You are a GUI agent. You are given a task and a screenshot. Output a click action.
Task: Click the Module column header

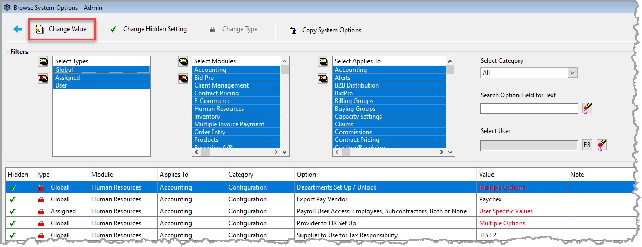[123, 175]
